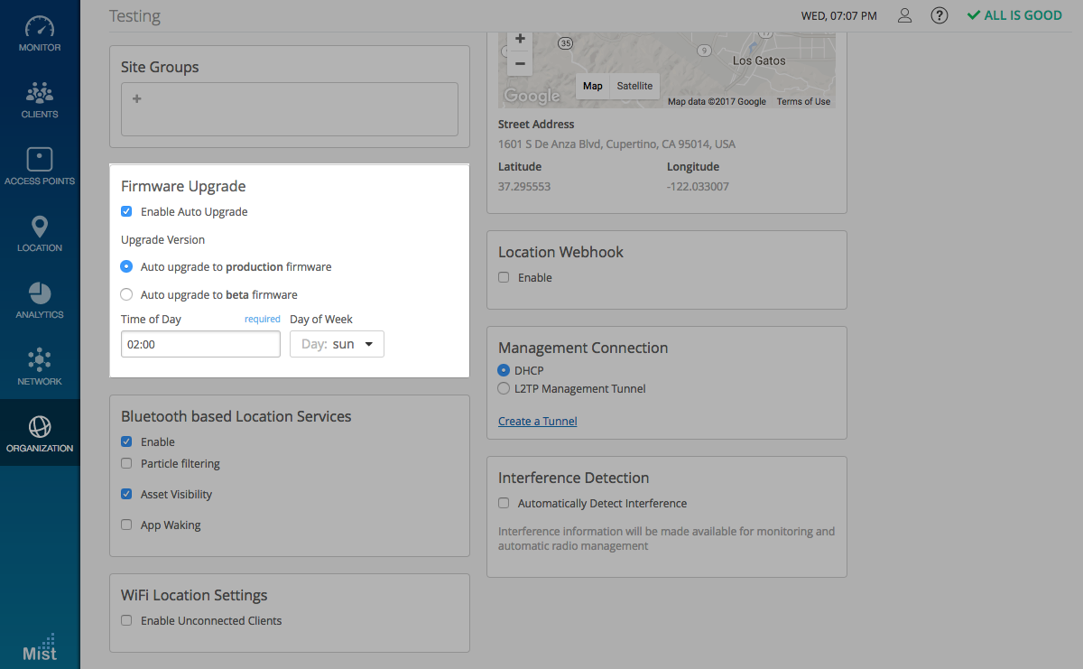Disable the Enable Auto Upgrade checkbox

126,212
